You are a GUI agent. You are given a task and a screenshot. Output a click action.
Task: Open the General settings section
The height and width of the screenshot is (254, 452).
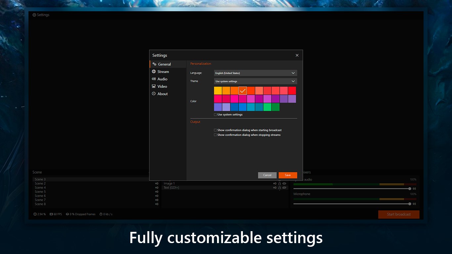(x=168, y=64)
